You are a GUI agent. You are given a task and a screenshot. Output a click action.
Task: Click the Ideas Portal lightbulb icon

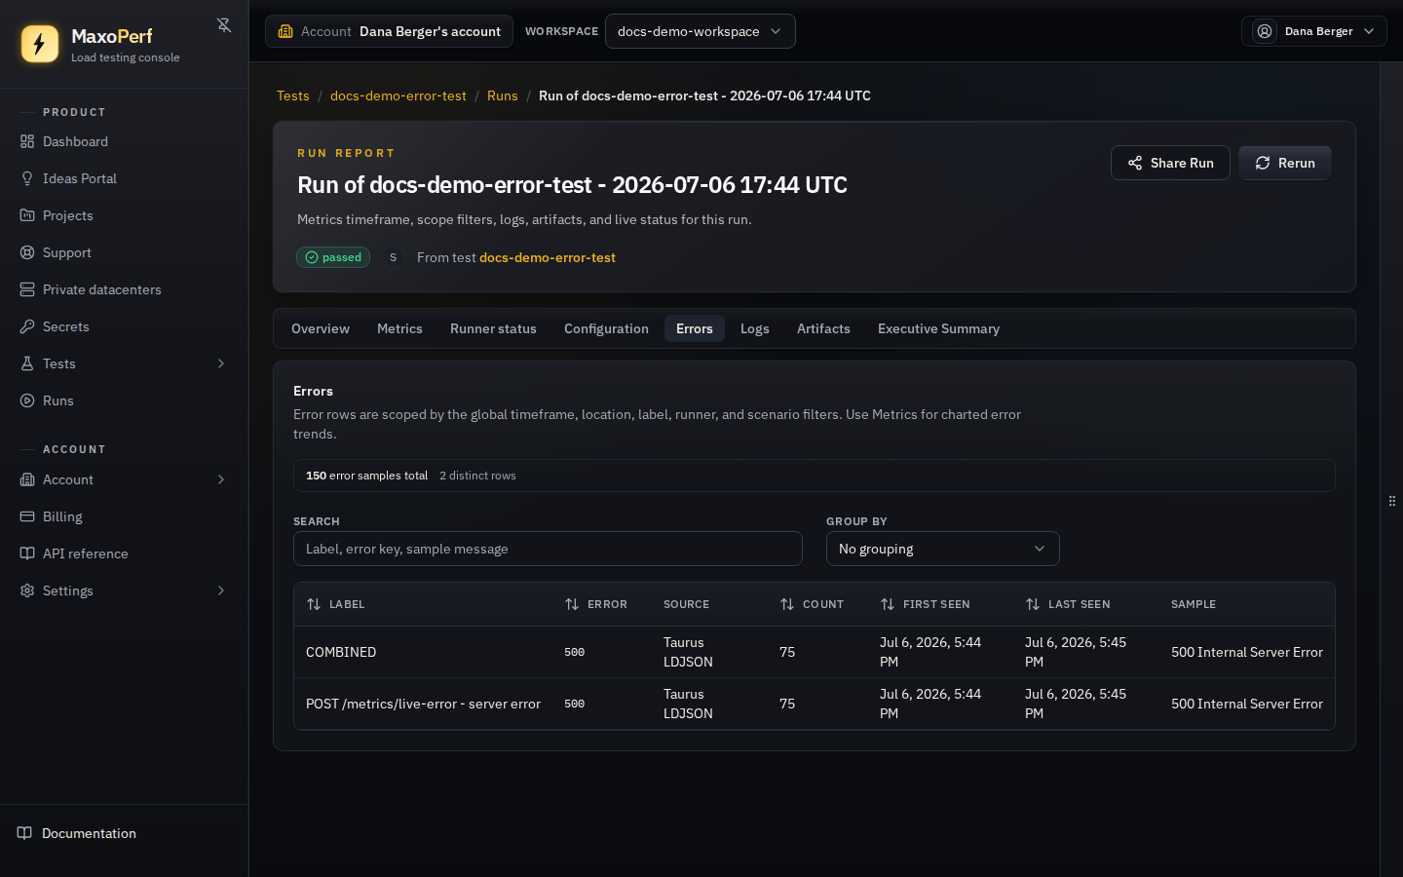[x=27, y=178]
